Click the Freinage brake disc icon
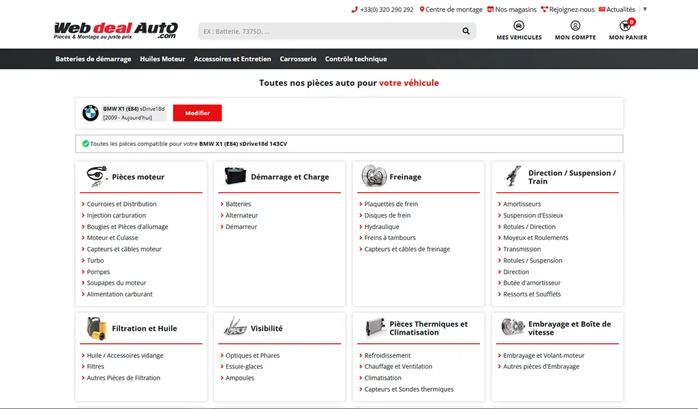 pos(374,177)
